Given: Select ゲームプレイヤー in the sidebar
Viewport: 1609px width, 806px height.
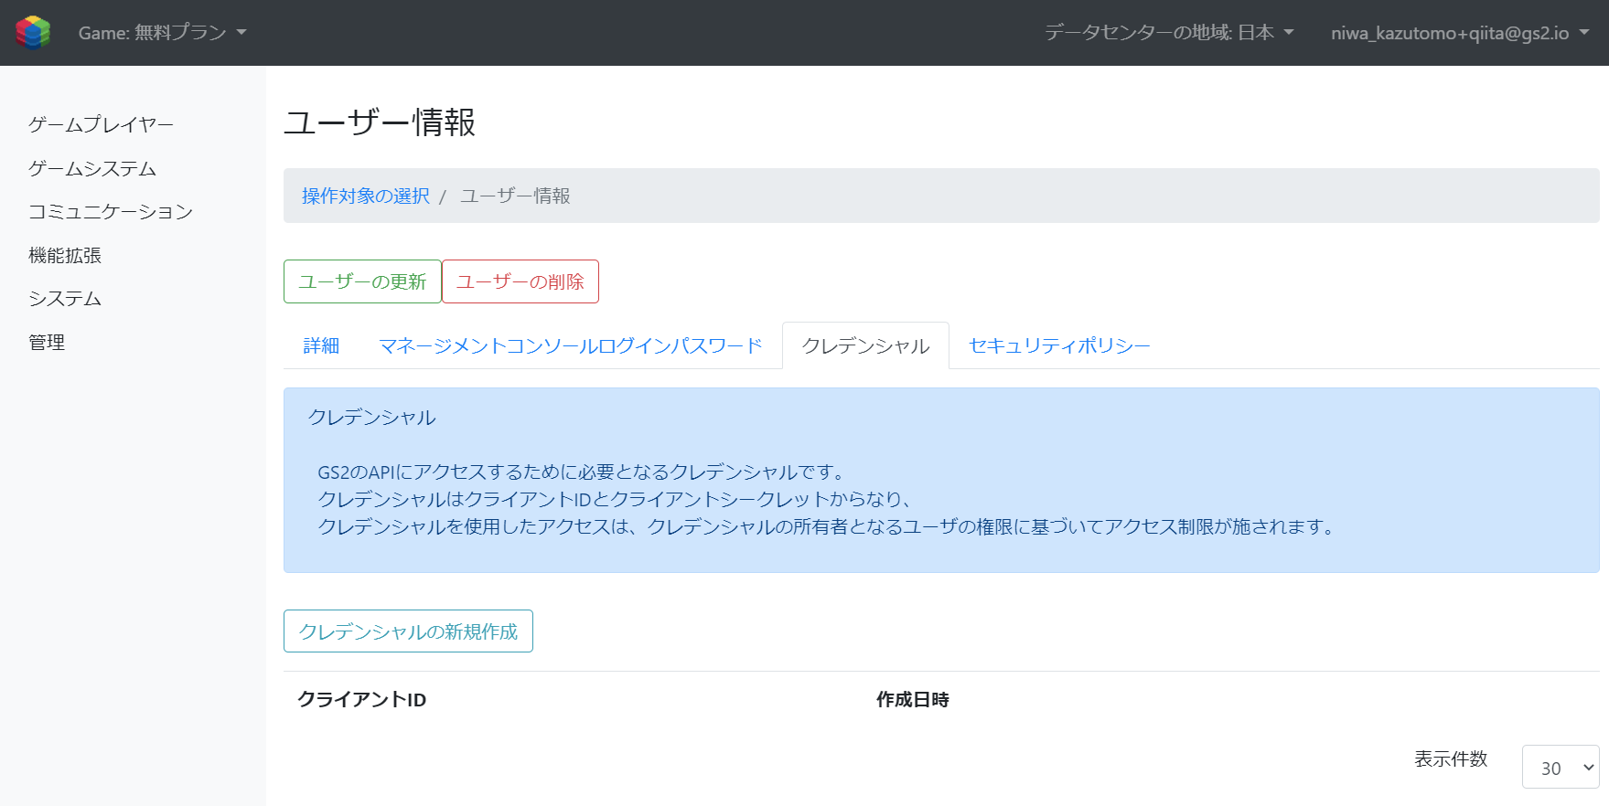Looking at the screenshot, I should (101, 124).
